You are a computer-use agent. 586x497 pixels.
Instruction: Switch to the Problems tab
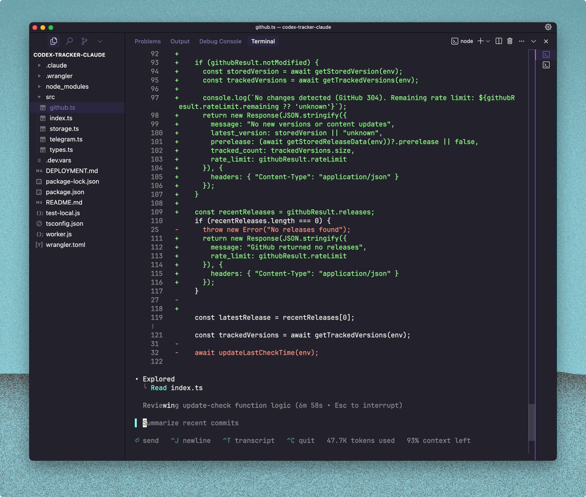[147, 41]
